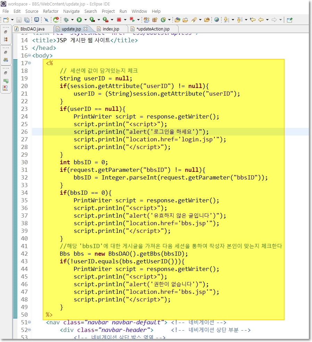Click the Save disk icon
This screenshot has height=342, width=312.
pos(19,20)
